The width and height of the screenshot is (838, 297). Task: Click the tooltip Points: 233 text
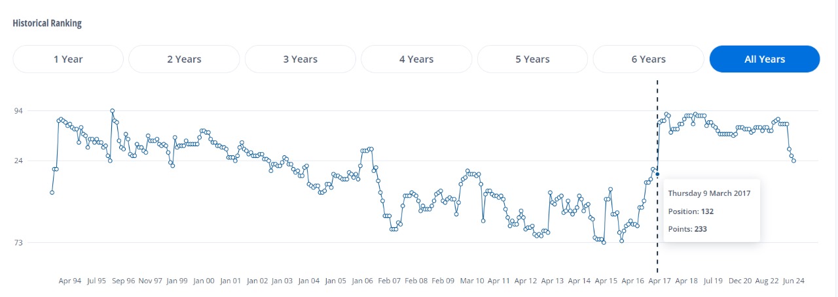687,229
